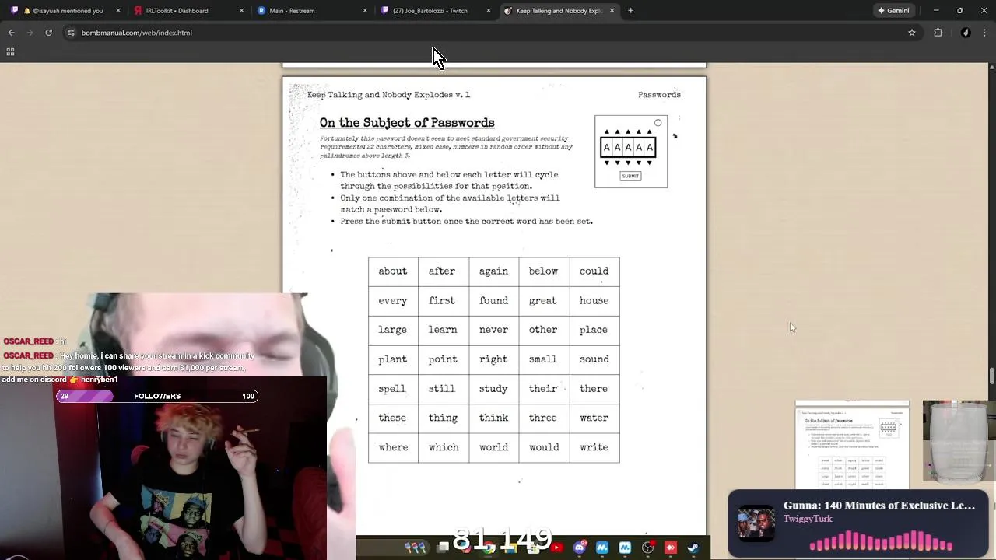This screenshot has width=996, height=560.
Task: Open the Gemini button in Chrome
Action: click(893, 11)
